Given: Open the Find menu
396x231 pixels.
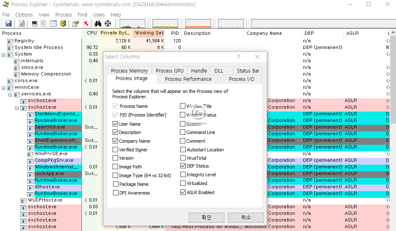Looking at the screenshot, I should [x=82, y=15].
